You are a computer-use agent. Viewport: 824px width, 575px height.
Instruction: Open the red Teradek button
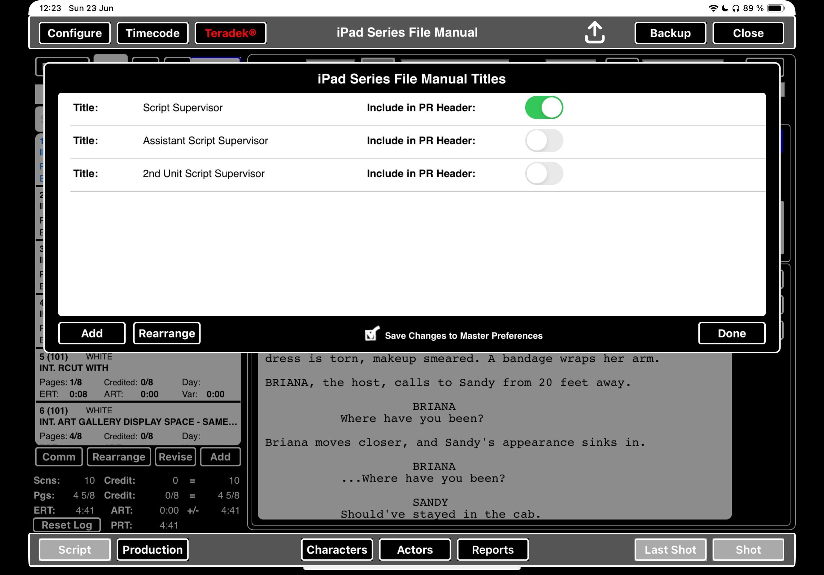pos(230,33)
